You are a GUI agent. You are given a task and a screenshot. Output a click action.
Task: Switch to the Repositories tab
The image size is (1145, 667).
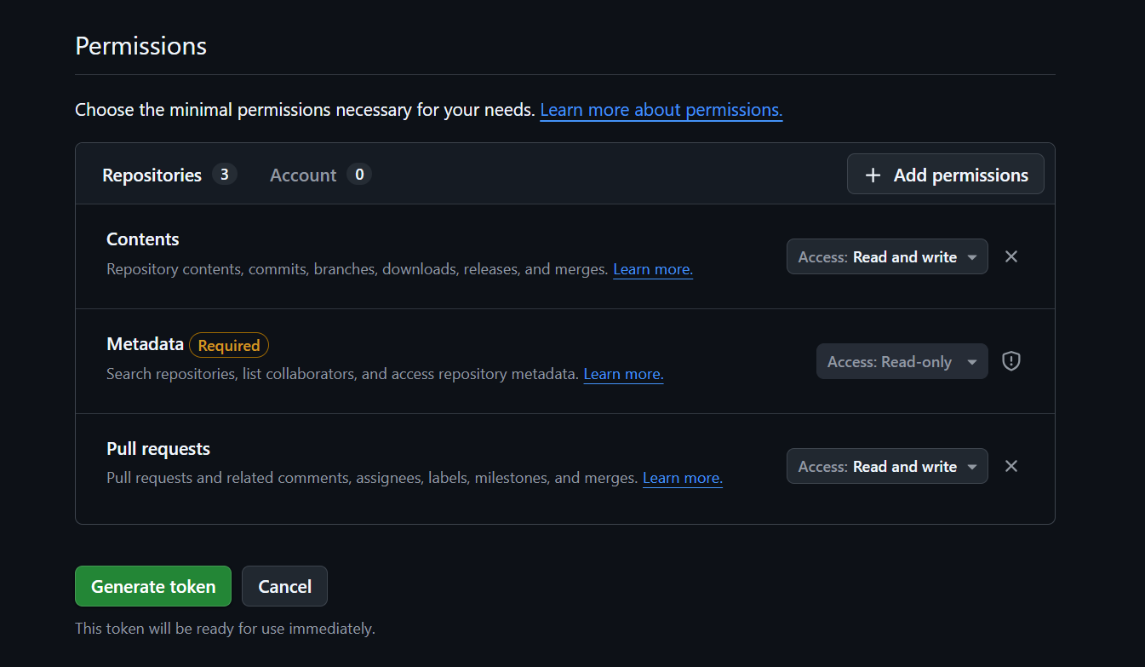(152, 175)
